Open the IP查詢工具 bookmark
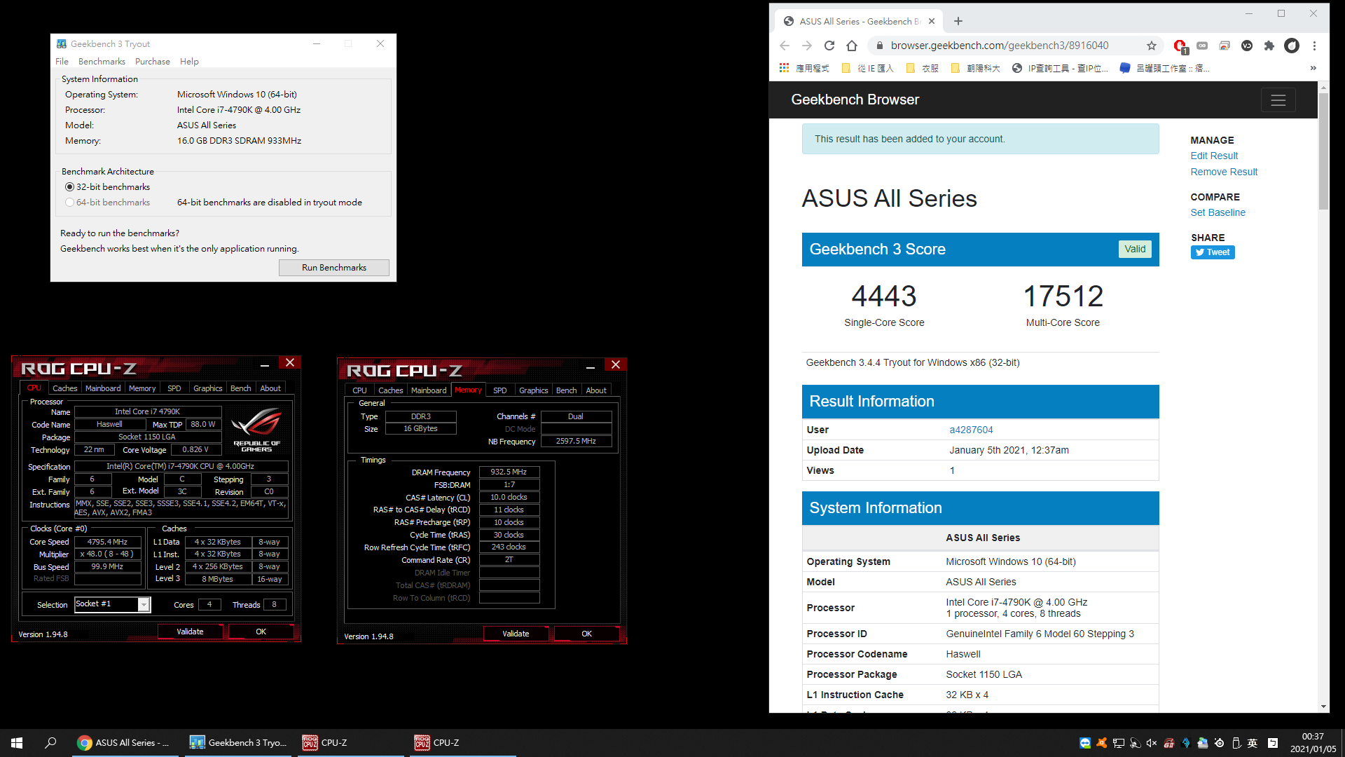This screenshot has height=757, width=1345. click(1061, 68)
